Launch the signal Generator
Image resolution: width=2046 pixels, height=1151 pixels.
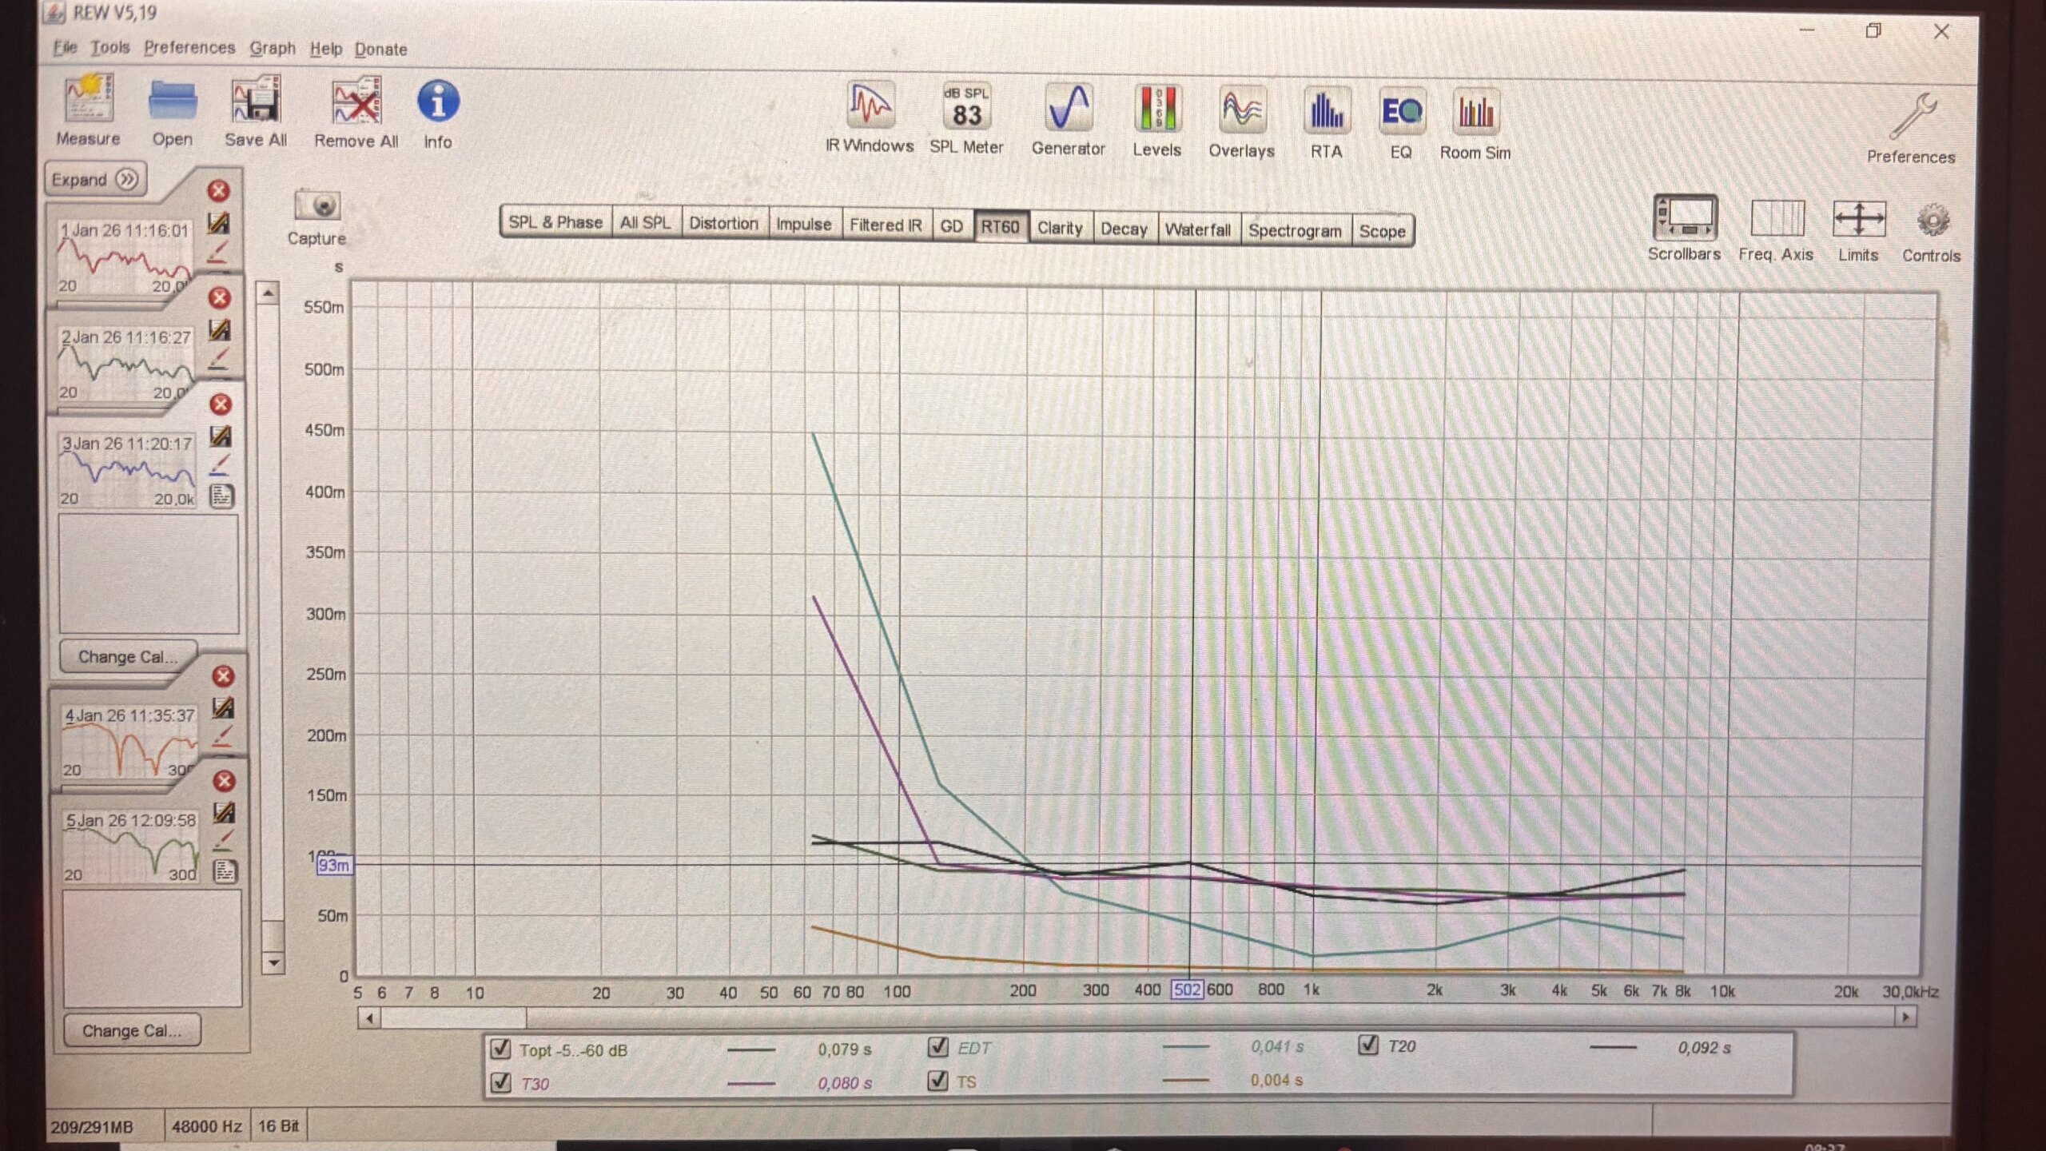click(1068, 110)
